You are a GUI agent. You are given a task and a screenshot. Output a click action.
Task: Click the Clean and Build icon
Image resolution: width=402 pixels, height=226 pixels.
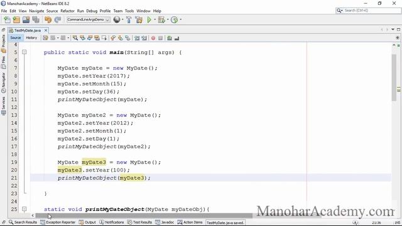coord(139,19)
